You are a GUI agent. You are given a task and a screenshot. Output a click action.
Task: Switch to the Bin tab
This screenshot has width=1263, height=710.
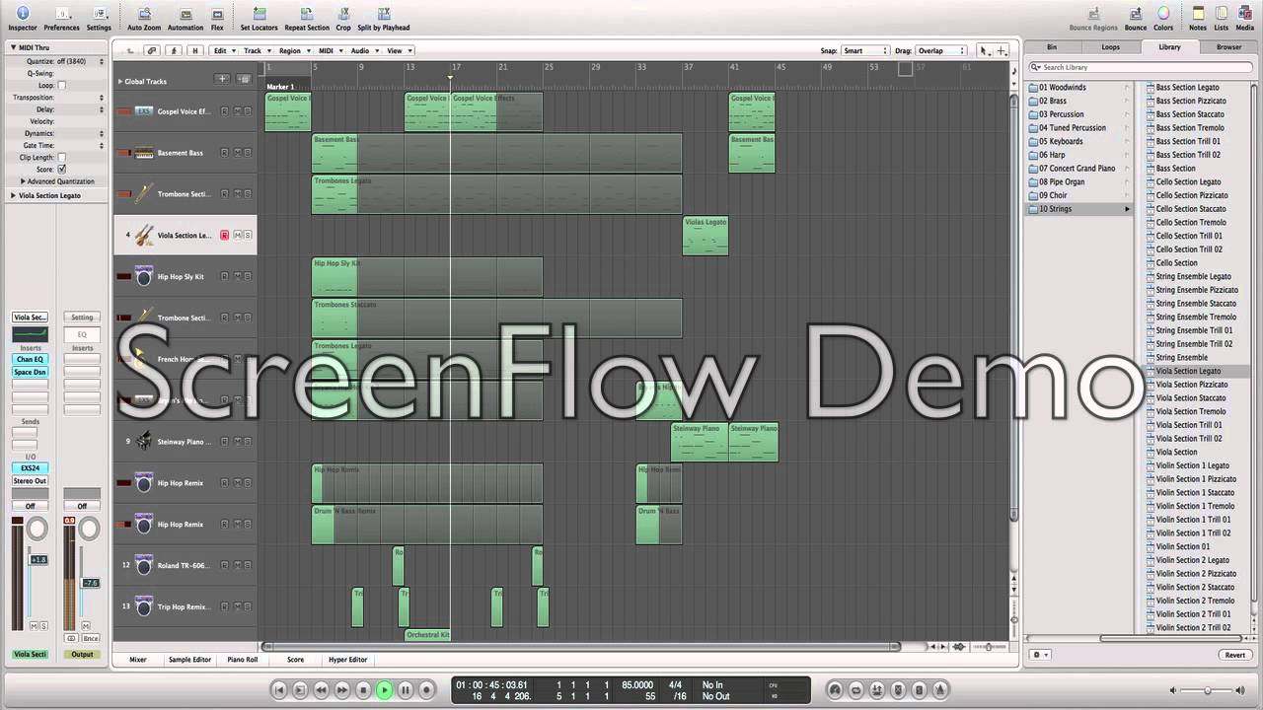coord(1052,47)
